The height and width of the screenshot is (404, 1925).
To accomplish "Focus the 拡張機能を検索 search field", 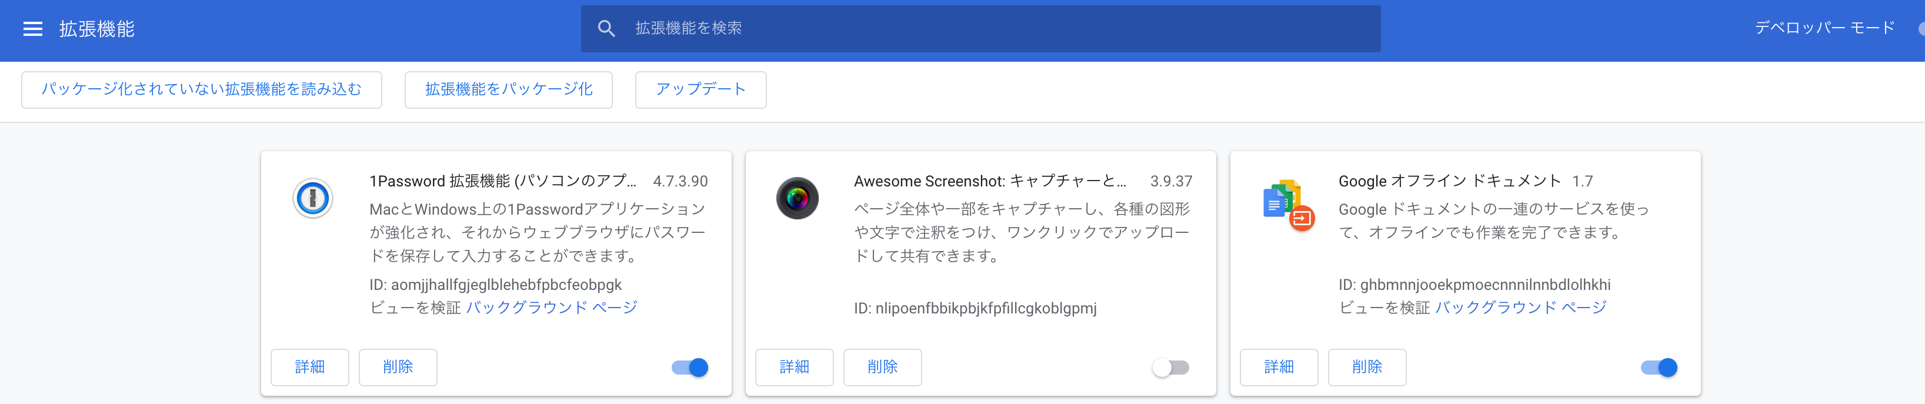I will pos(980,28).
